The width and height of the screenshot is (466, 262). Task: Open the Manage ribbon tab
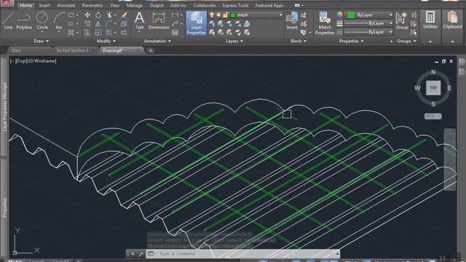pos(134,5)
